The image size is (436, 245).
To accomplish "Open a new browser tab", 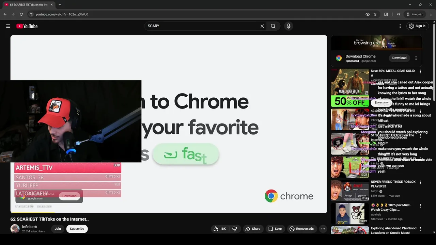I will (60, 5).
